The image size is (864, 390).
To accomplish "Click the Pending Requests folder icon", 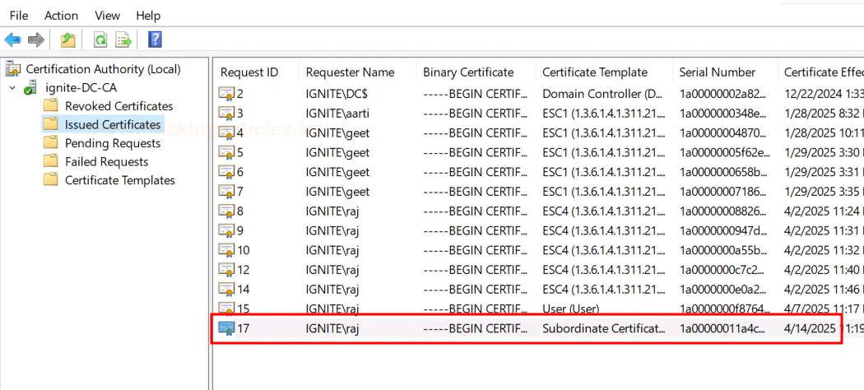I will (51, 143).
